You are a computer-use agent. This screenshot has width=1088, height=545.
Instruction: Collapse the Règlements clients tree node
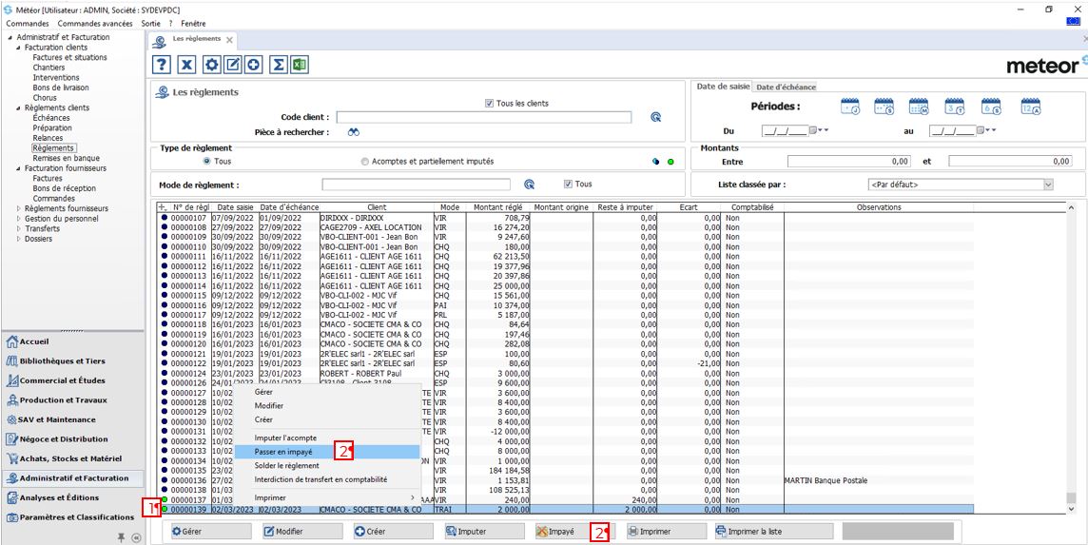[x=19, y=107]
